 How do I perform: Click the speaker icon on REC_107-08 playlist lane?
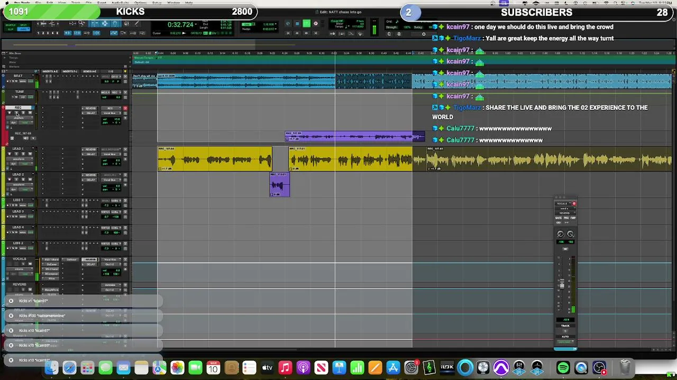26,138
